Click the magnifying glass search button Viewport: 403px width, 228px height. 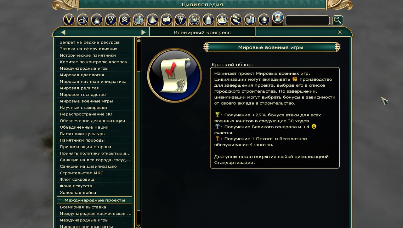[x=338, y=20]
